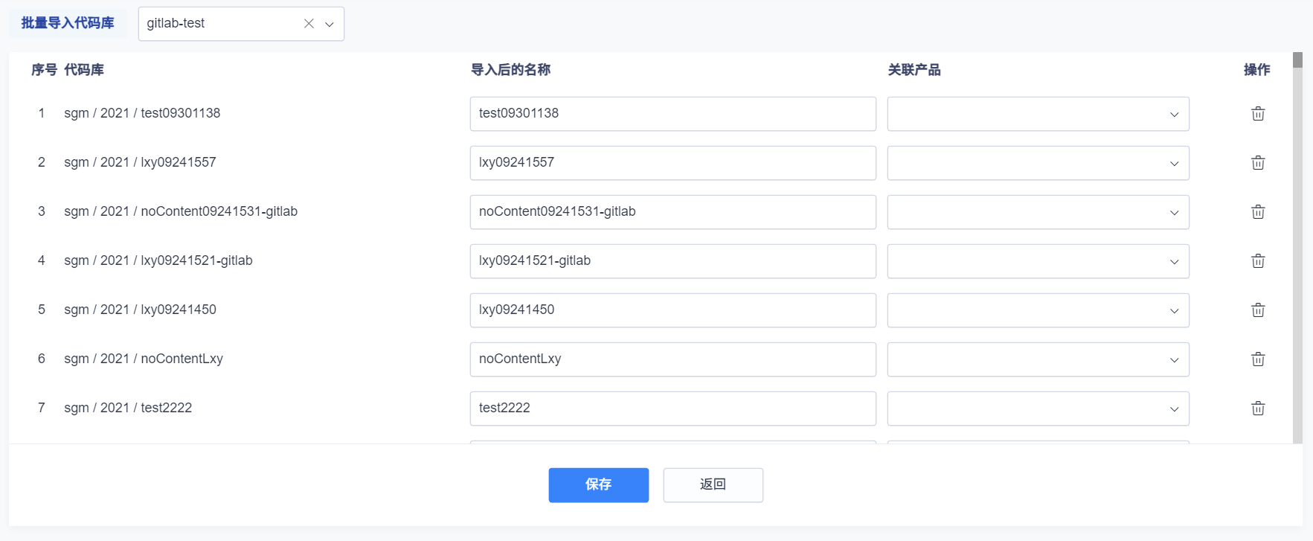Delete the test09301138 repository row
This screenshot has width=1313, height=541.
coord(1258,114)
